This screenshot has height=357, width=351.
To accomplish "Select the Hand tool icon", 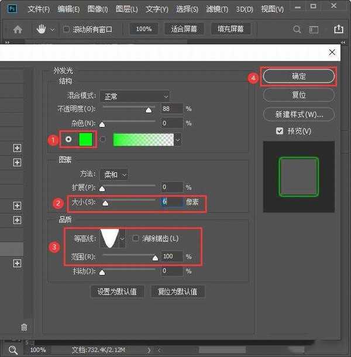I will coord(42,29).
